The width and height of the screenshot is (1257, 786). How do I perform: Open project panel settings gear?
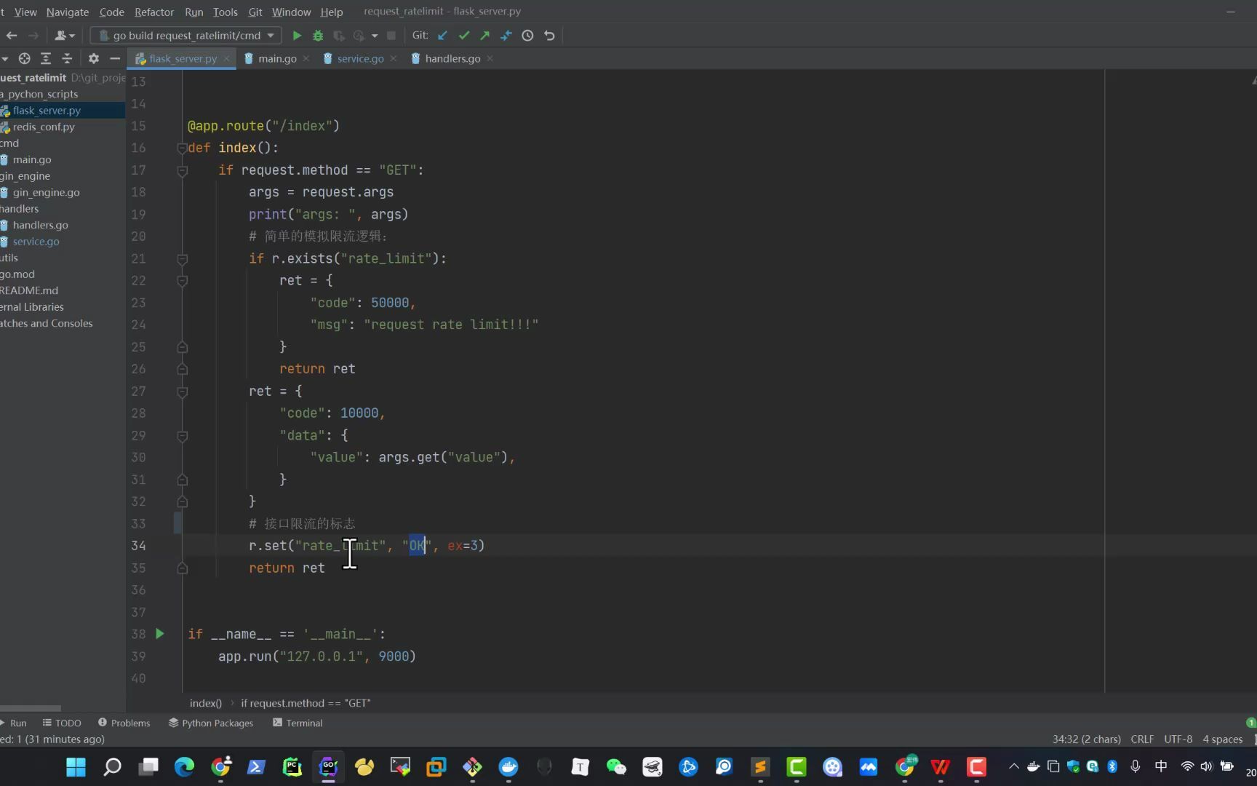[x=93, y=58]
